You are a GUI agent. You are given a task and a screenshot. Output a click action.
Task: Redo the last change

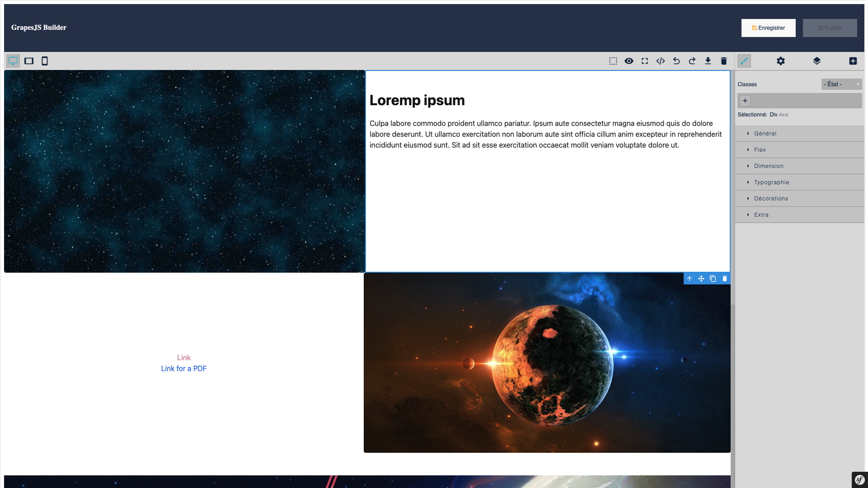click(x=692, y=61)
